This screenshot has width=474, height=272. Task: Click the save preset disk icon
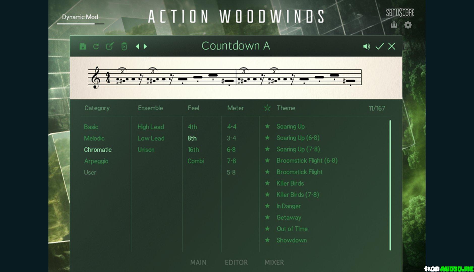[83, 46]
